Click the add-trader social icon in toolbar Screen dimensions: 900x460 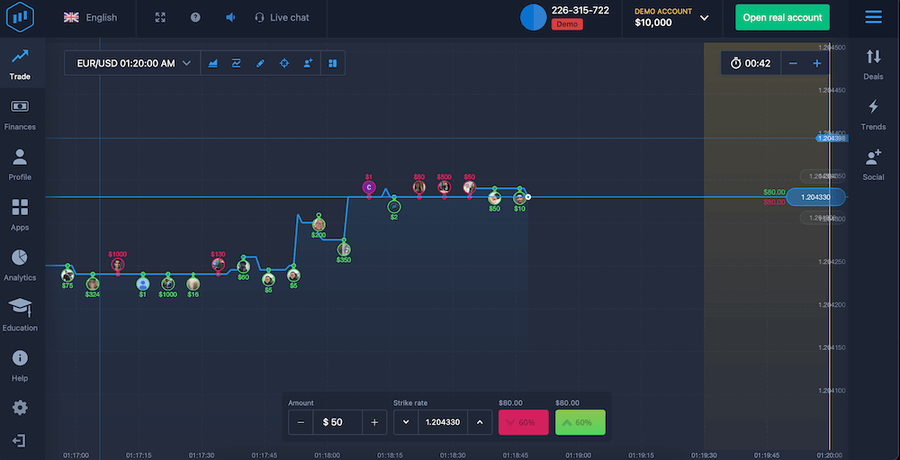(308, 64)
